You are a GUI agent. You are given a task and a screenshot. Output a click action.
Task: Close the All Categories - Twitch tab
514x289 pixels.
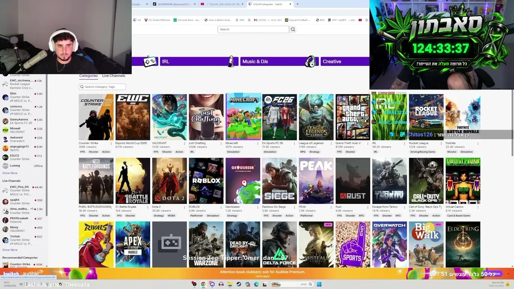290,4
